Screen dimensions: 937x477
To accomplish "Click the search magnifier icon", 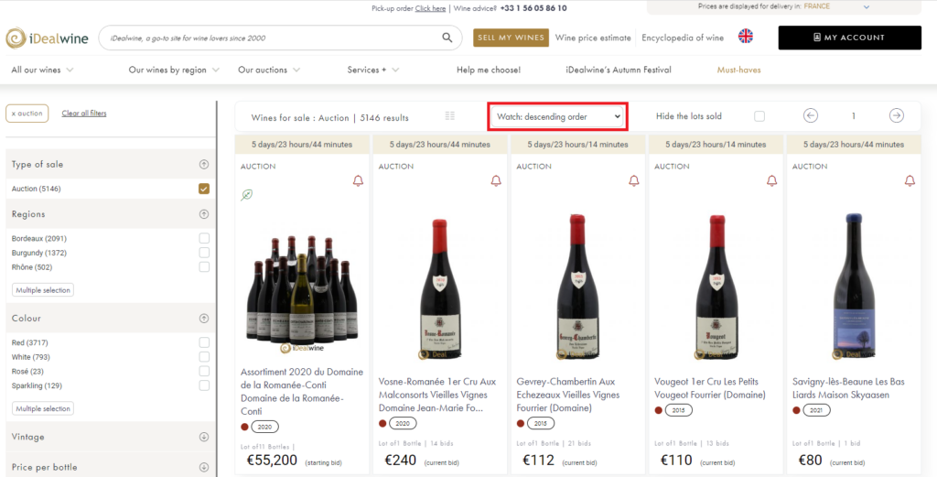I will pos(447,38).
